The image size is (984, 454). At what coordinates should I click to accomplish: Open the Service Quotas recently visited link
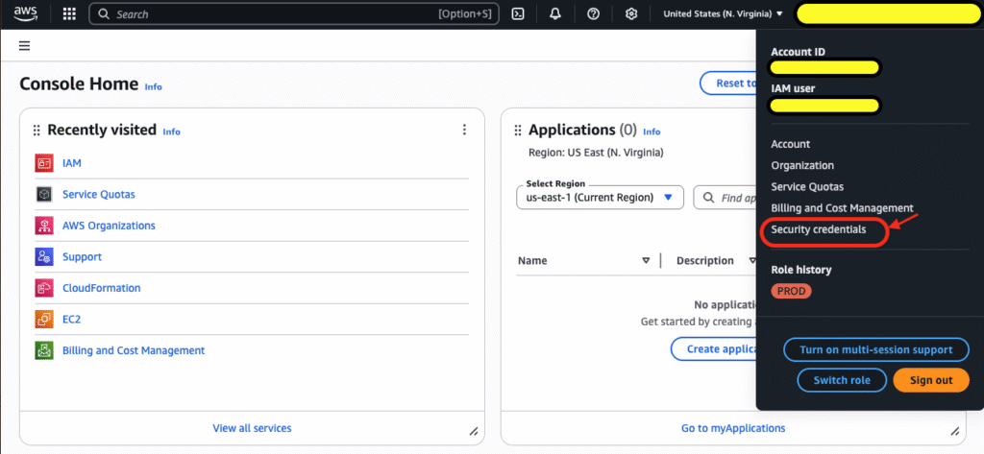(99, 195)
